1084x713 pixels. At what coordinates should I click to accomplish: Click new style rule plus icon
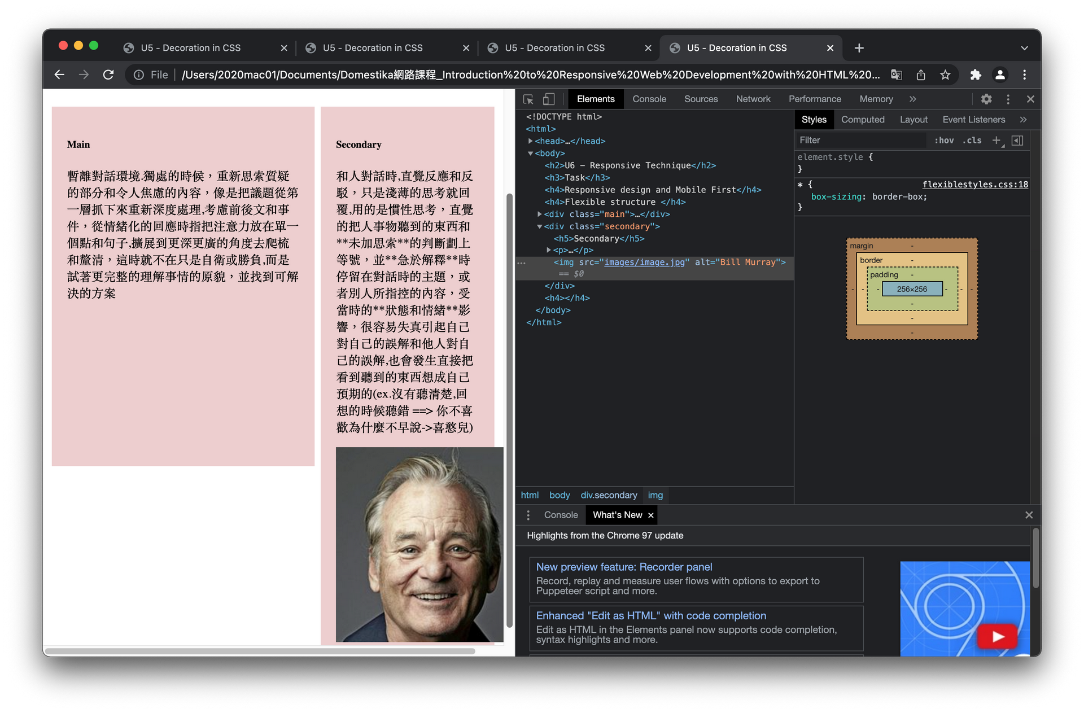pos(996,140)
